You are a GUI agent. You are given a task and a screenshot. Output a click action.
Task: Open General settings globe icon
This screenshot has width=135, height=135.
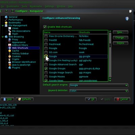point(6,17)
